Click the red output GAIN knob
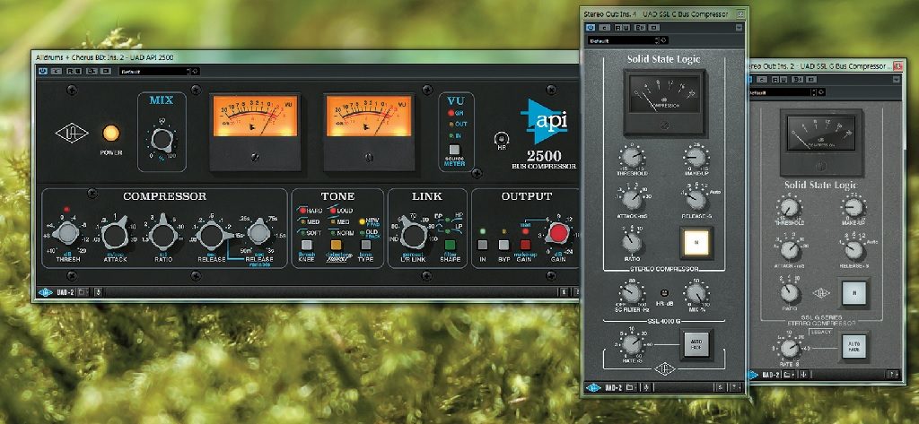919x424 pixels. click(558, 233)
